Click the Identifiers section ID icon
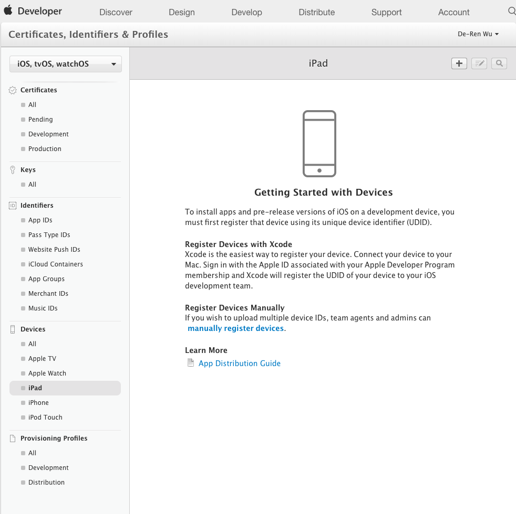Screen dimensions: 516x514 (x=13, y=206)
